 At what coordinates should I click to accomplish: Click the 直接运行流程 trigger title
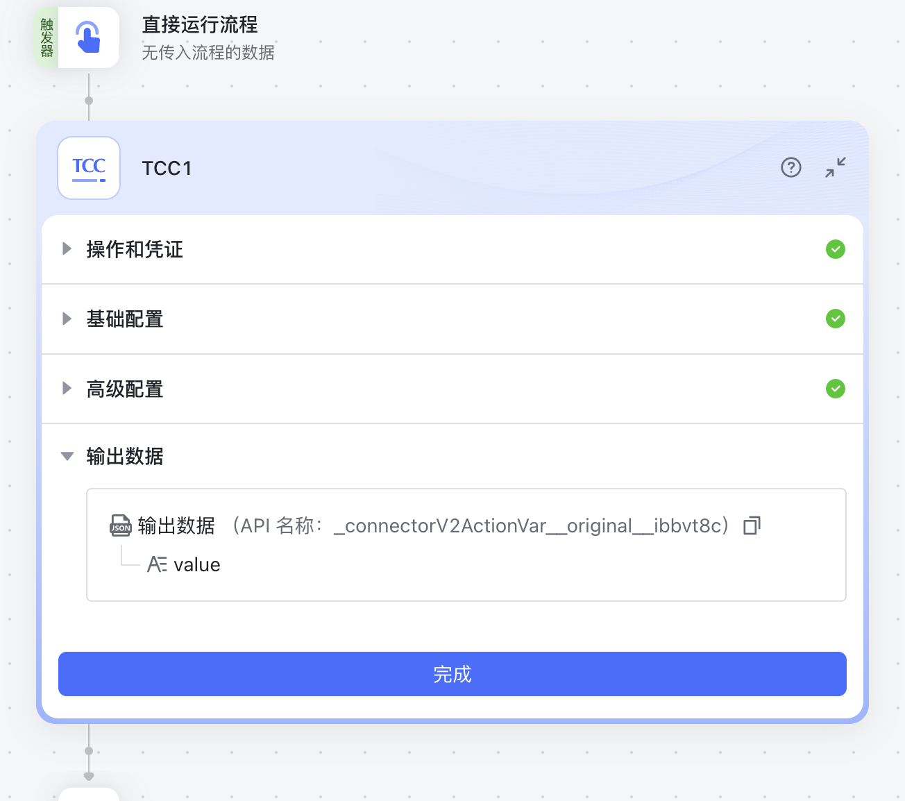pyautogui.click(x=200, y=25)
